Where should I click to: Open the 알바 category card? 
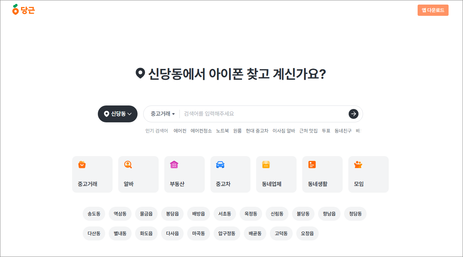[138, 174]
